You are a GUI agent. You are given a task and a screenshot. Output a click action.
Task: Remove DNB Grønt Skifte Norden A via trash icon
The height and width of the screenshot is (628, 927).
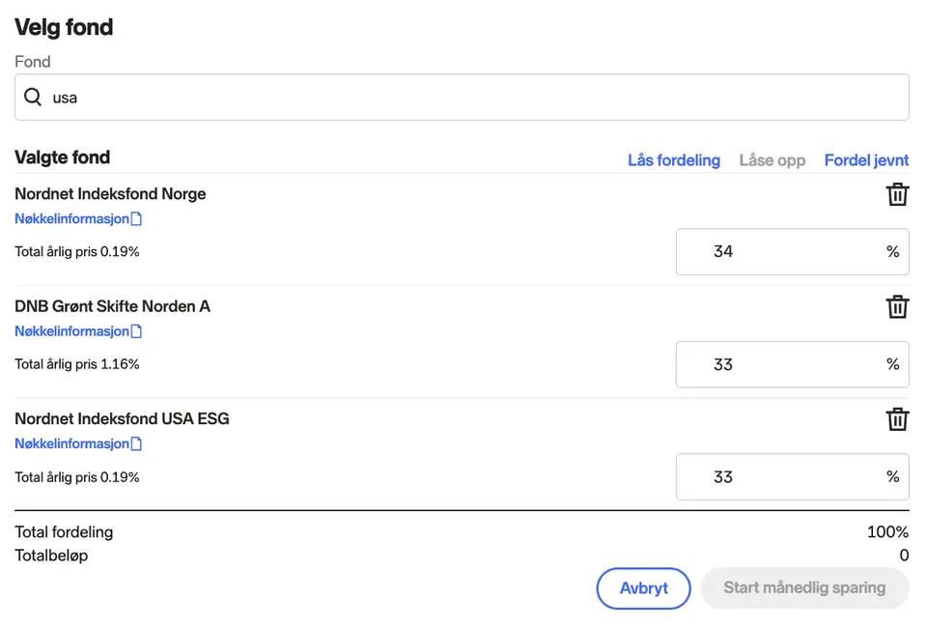[897, 307]
